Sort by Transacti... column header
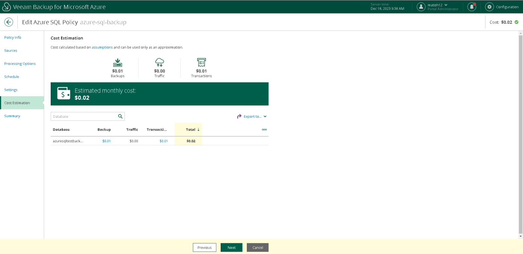523x254 pixels. pyautogui.click(x=157, y=130)
